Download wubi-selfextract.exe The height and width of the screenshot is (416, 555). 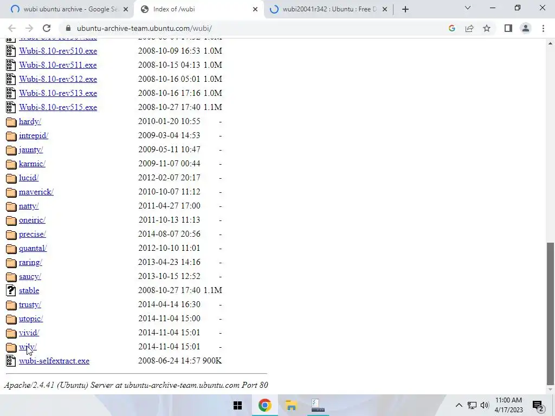click(x=54, y=361)
